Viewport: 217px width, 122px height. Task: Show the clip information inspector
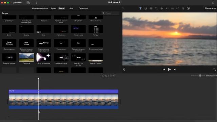[x=189, y=8]
